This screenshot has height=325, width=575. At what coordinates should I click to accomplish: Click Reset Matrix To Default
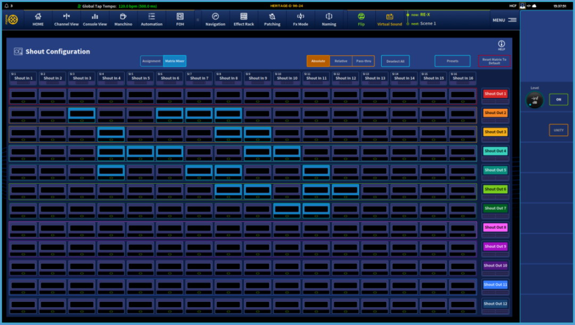495,61
